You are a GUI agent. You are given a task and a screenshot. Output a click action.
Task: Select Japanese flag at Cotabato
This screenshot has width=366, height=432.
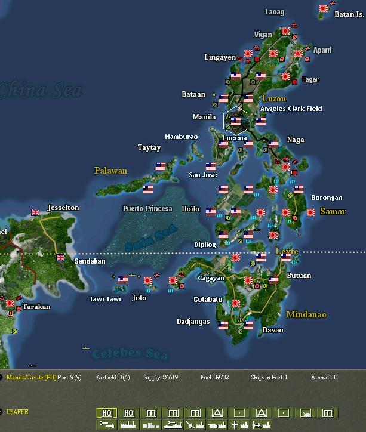(x=236, y=303)
